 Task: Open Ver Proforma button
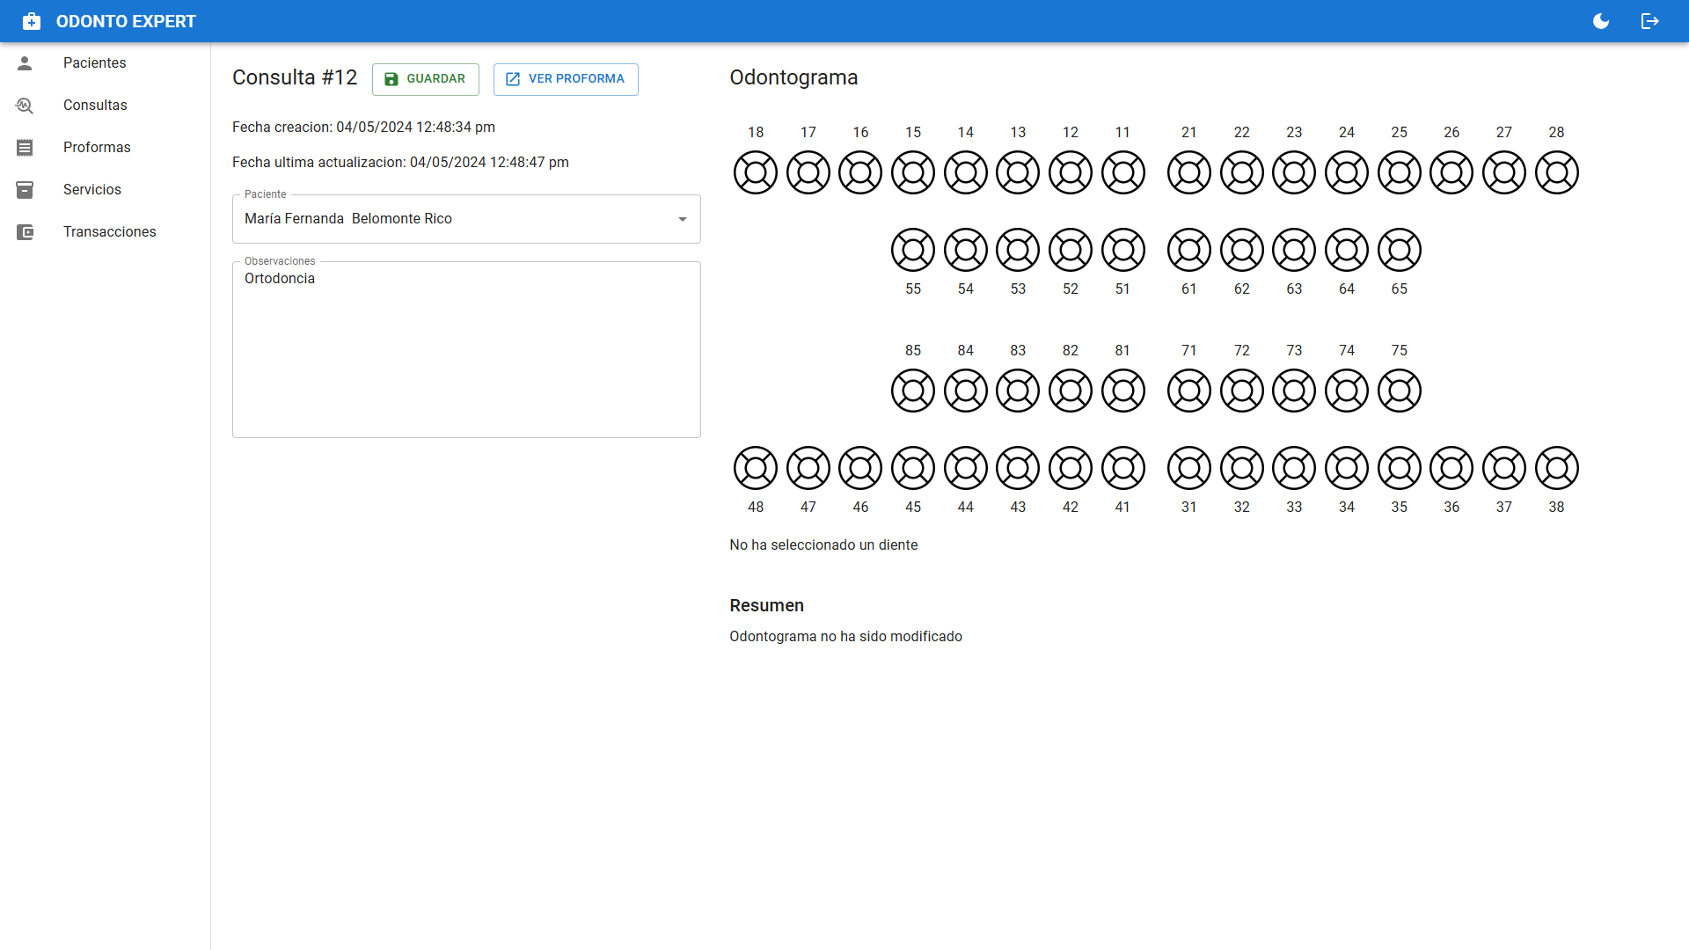(x=566, y=79)
